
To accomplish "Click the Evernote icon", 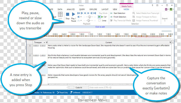I will pos(171,9).
